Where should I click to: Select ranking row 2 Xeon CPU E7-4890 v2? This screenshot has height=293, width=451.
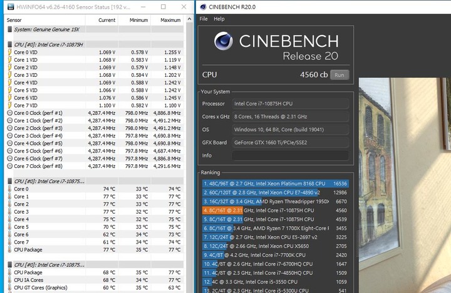[275, 192]
